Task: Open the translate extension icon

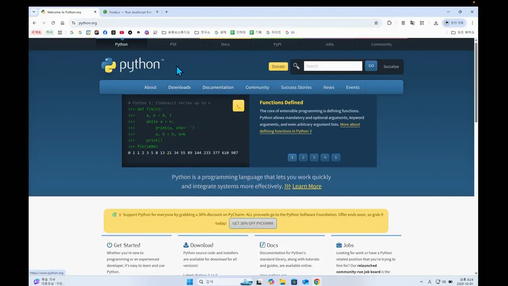Action: [412, 23]
